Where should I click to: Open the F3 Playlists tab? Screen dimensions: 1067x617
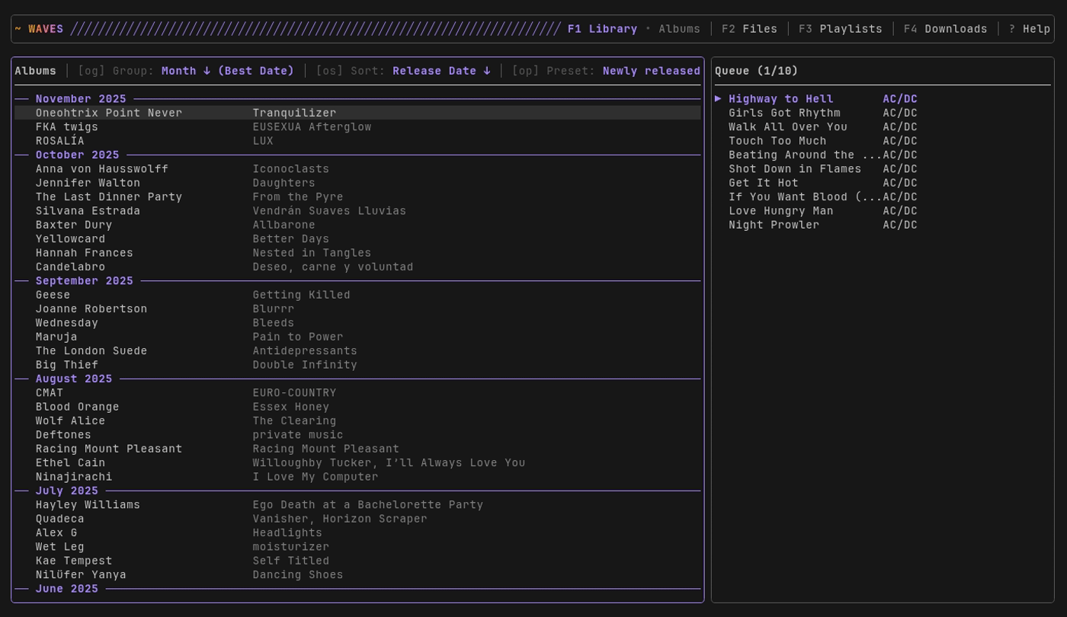[x=841, y=29]
